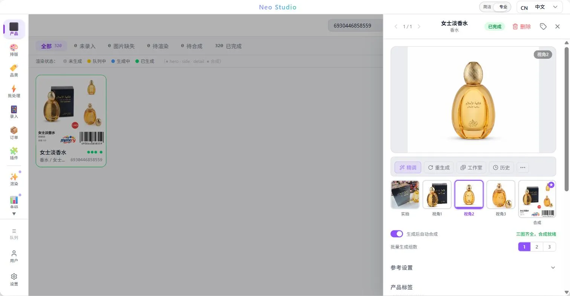
Task: Open the 录入 entry keypad icon
Action: (14, 112)
